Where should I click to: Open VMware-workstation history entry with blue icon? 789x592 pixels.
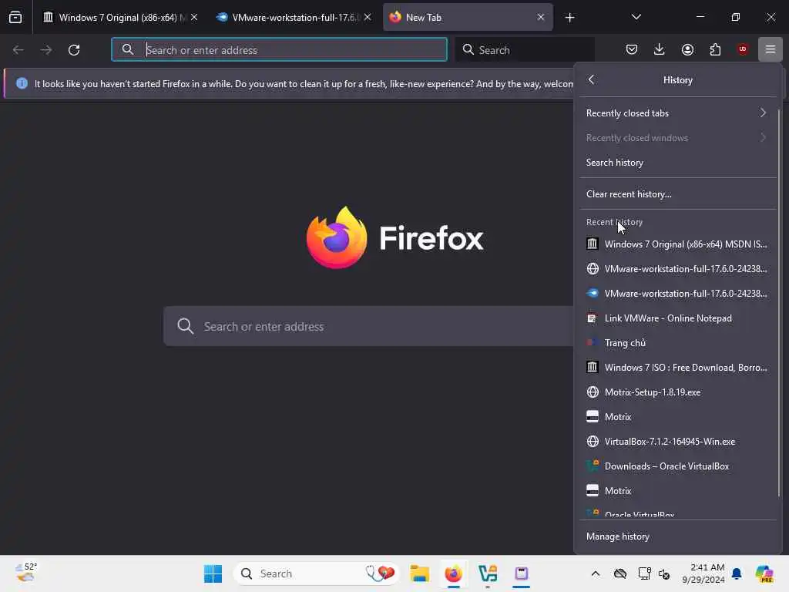click(677, 294)
